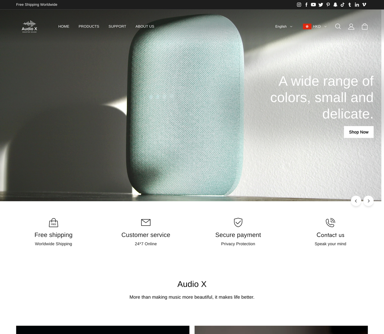This screenshot has height=334, width=384.
Task: Open the user account icon
Action: (x=351, y=26)
